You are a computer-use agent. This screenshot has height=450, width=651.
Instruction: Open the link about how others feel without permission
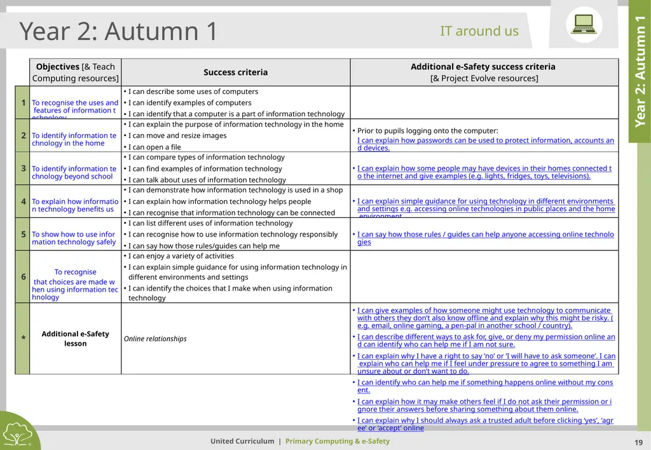484,405
